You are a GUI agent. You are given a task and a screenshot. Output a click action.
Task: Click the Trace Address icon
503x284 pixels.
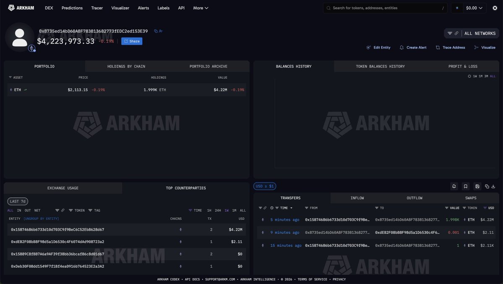pos(438,47)
